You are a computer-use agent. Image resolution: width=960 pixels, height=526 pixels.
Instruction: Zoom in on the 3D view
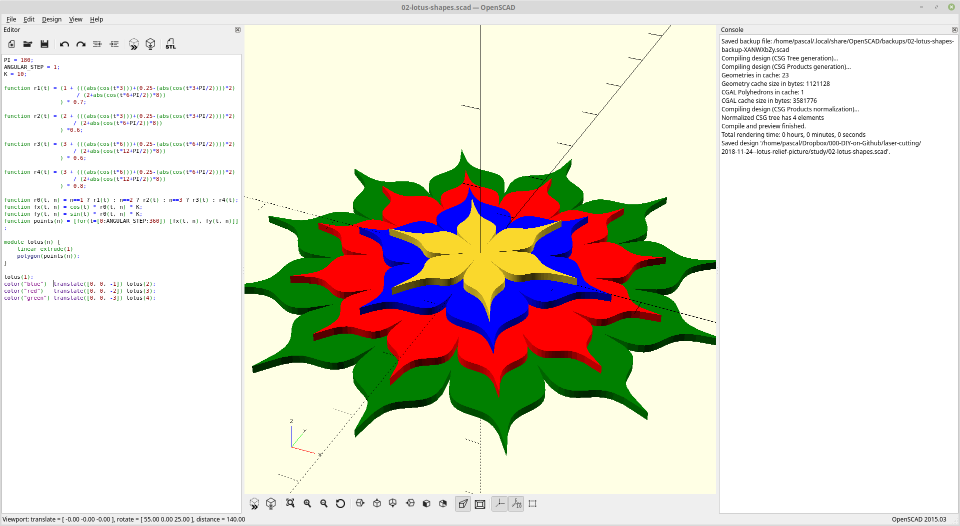tap(307, 504)
